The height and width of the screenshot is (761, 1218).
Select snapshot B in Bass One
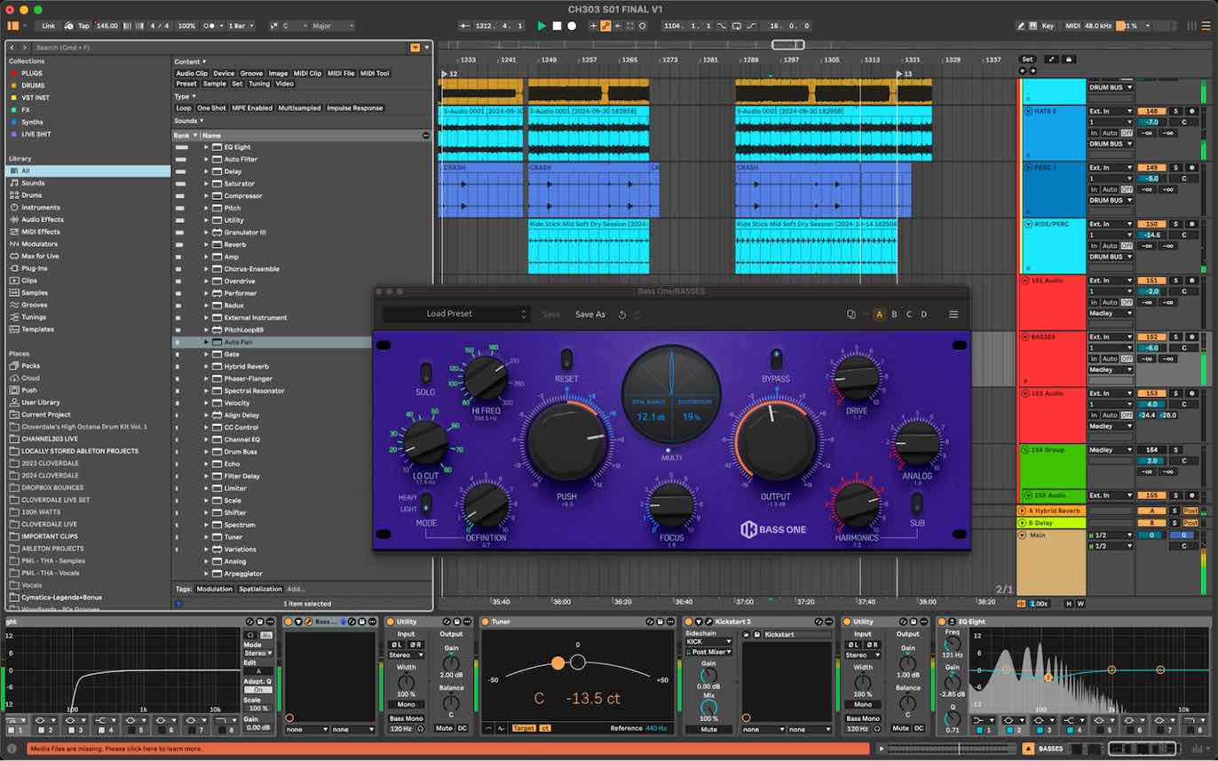point(893,314)
